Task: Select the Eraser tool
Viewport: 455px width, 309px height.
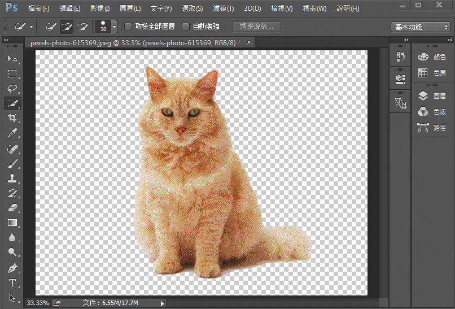Action: (12, 208)
